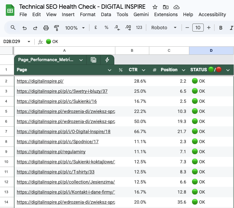Open the 123 more formats menu
Viewport: 234px width, 208px height.
139,28
